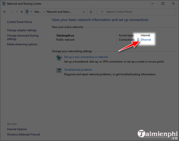
Task: Open Windows Defender Firewall link
Action: pos(23,134)
